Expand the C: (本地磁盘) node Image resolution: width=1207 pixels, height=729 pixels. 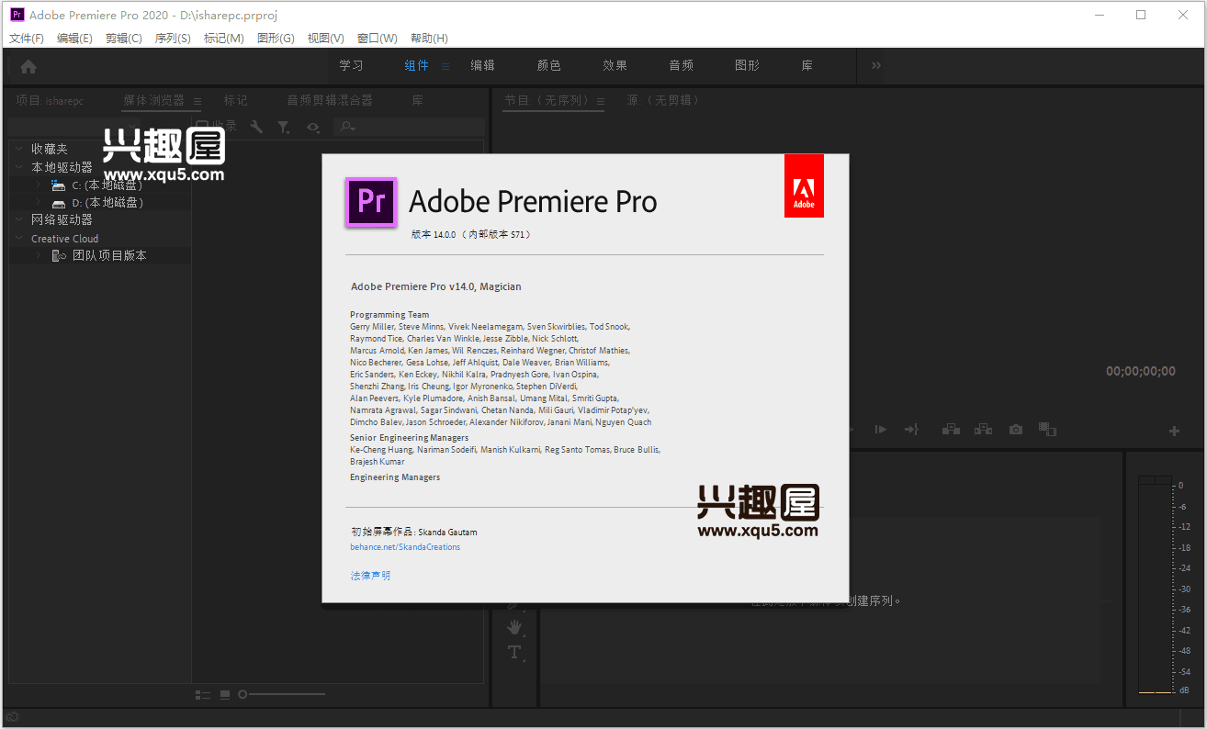[39, 185]
